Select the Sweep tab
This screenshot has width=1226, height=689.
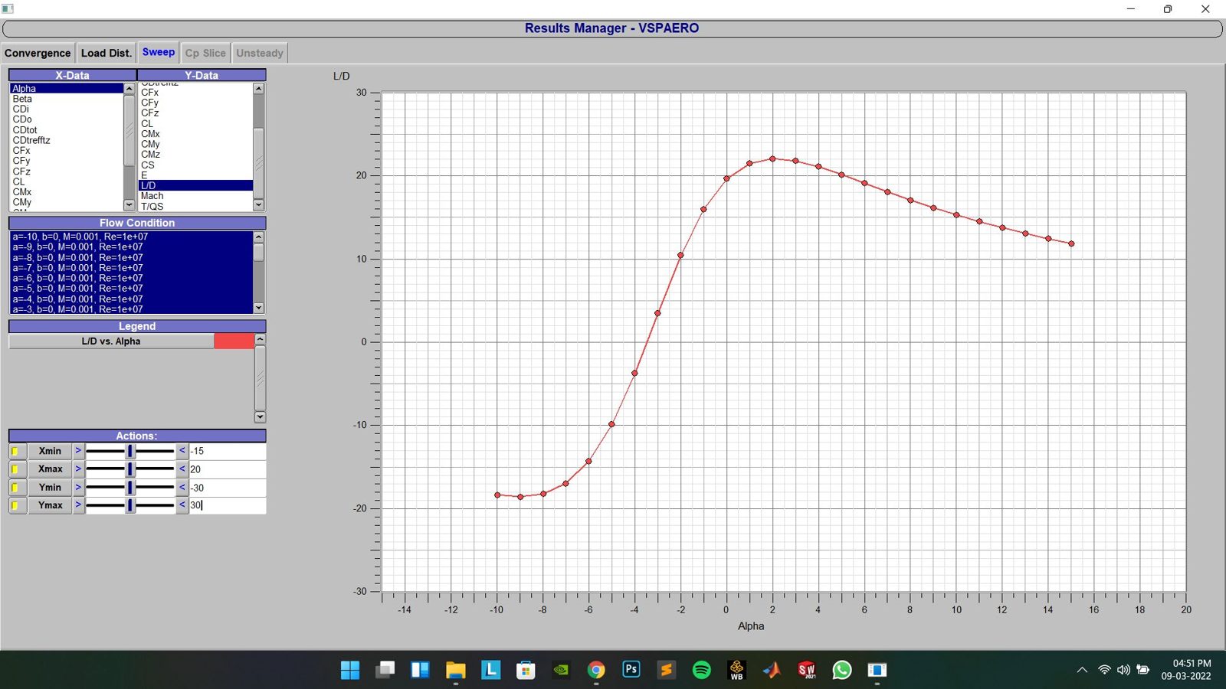pyautogui.click(x=159, y=52)
